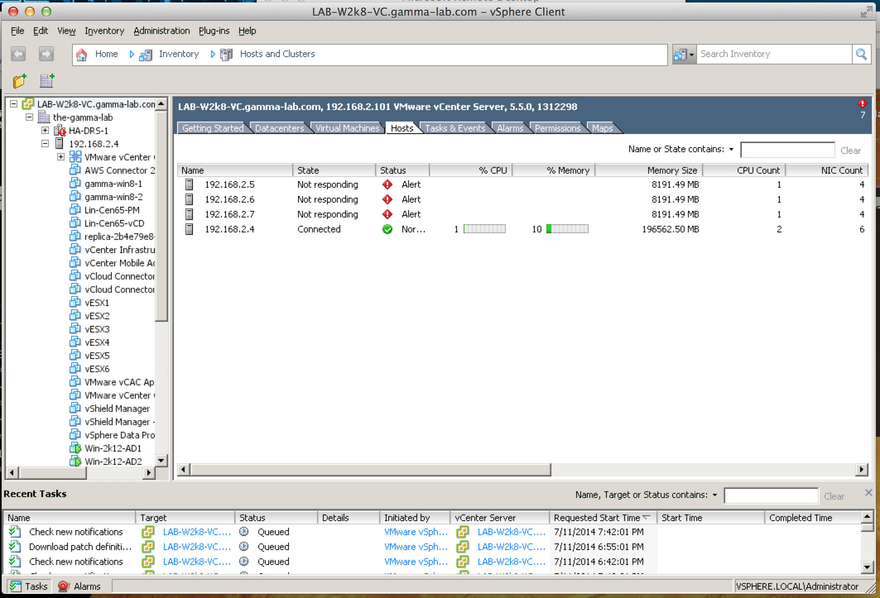
Task: Click Clear next to hosts filter
Action: [850, 151]
